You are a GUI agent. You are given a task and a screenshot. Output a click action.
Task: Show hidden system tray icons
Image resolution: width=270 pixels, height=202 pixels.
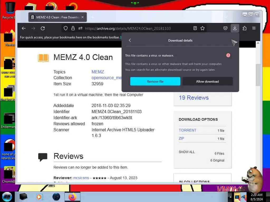(230, 197)
